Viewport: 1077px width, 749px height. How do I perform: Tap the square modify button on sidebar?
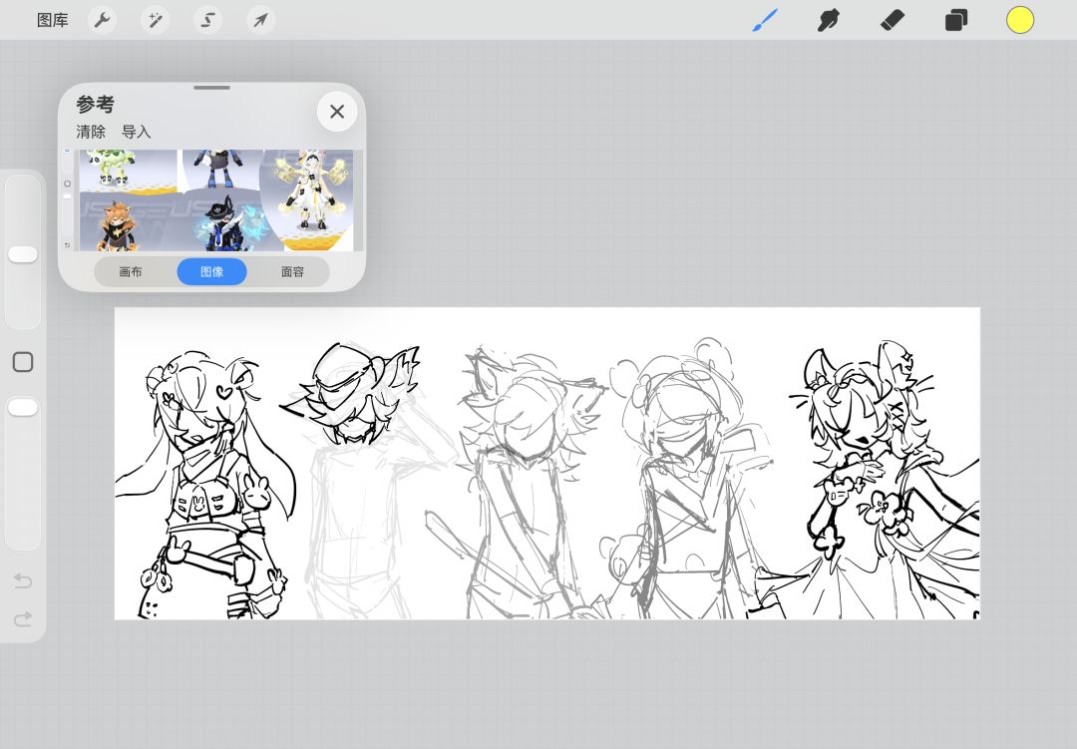[x=23, y=362]
